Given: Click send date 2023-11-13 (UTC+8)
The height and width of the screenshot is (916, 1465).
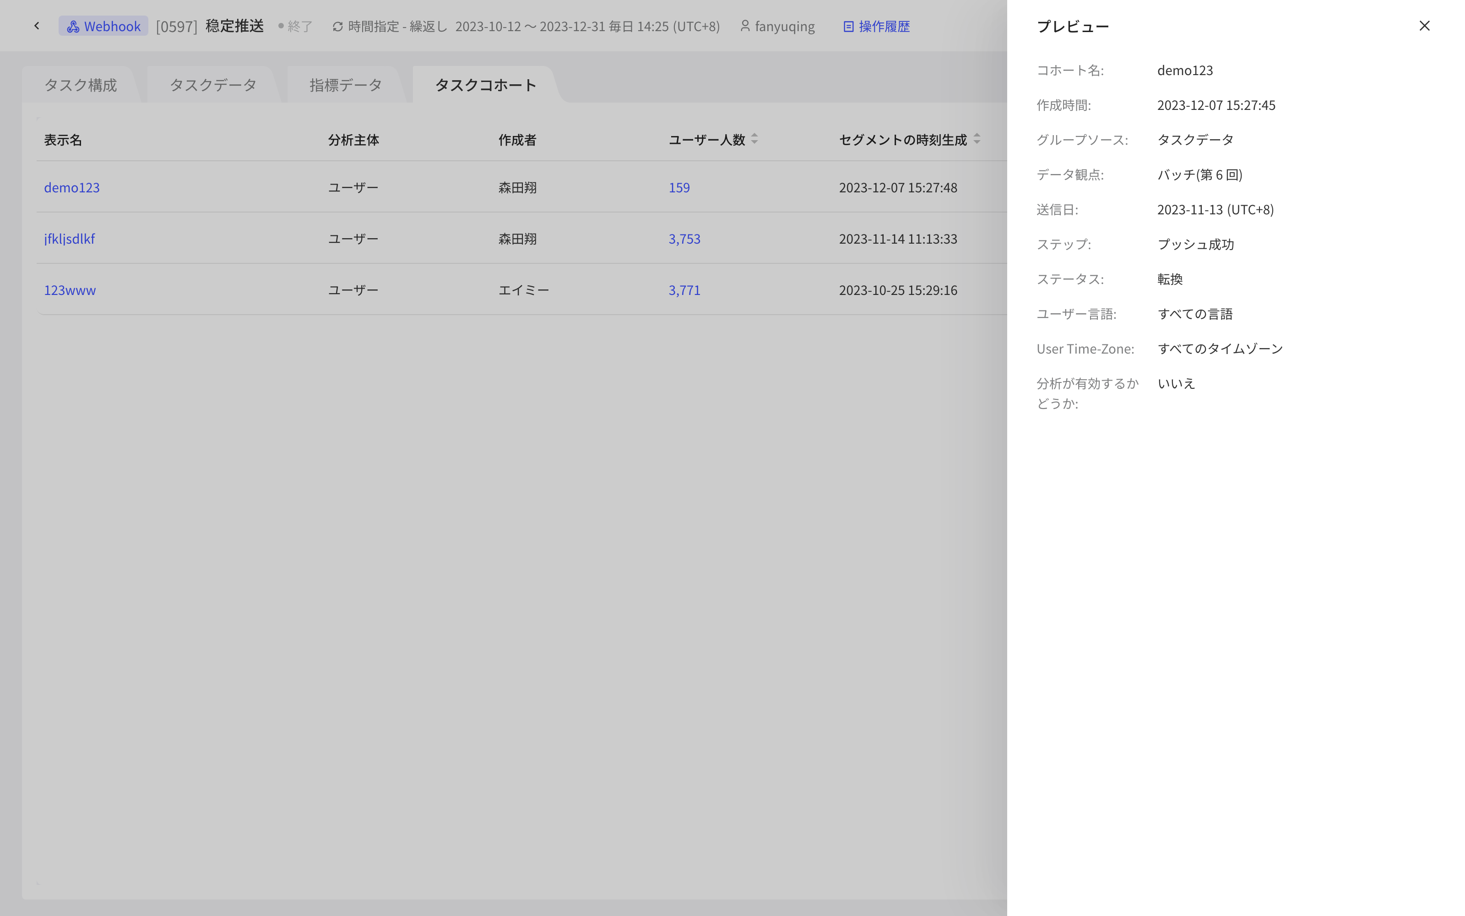Looking at the screenshot, I should click(1215, 210).
